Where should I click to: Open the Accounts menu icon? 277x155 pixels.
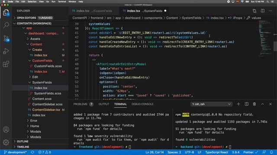(x=6, y=130)
